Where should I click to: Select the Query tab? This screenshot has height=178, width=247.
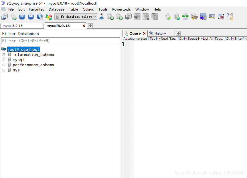tap(135, 33)
